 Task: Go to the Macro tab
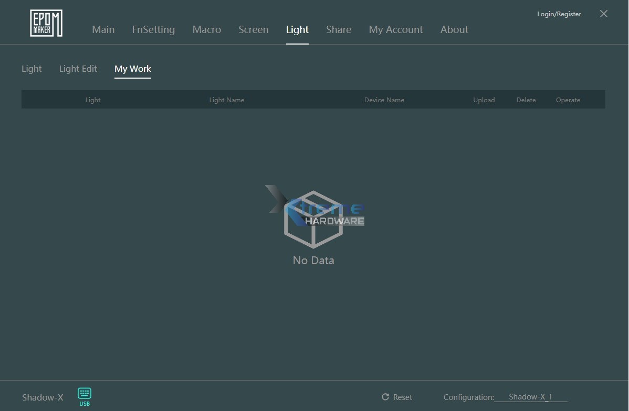(206, 30)
